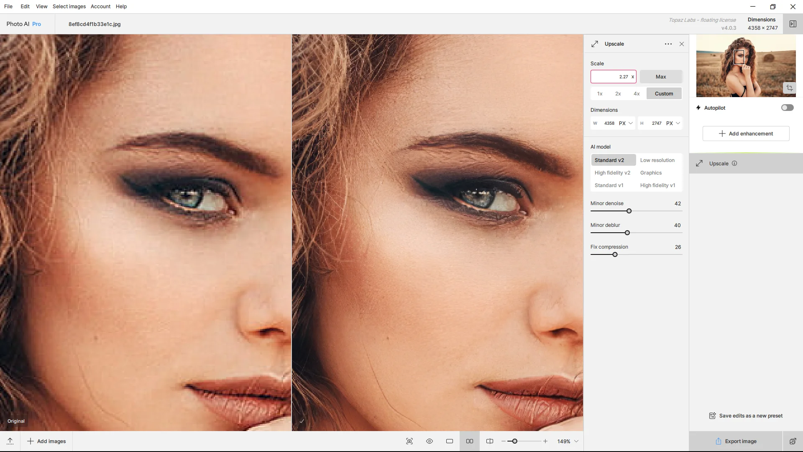
Task: Click the upload icon at bottom left
Action: click(10, 441)
